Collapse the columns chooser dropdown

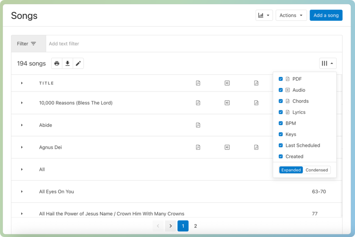(327, 63)
